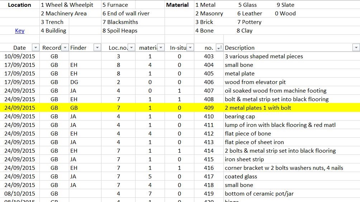
Task: Select the '8 Spoil Heaps' location key cell
Action: click(x=120, y=31)
